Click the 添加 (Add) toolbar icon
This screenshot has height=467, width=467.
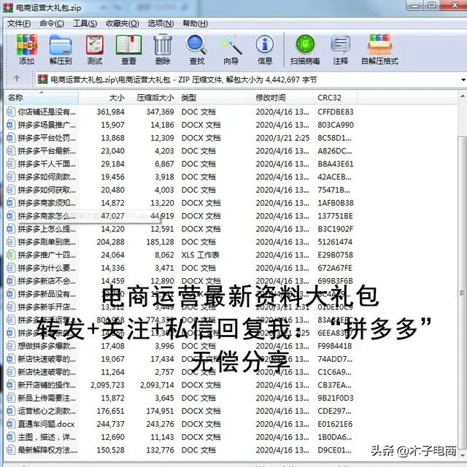[26, 50]
